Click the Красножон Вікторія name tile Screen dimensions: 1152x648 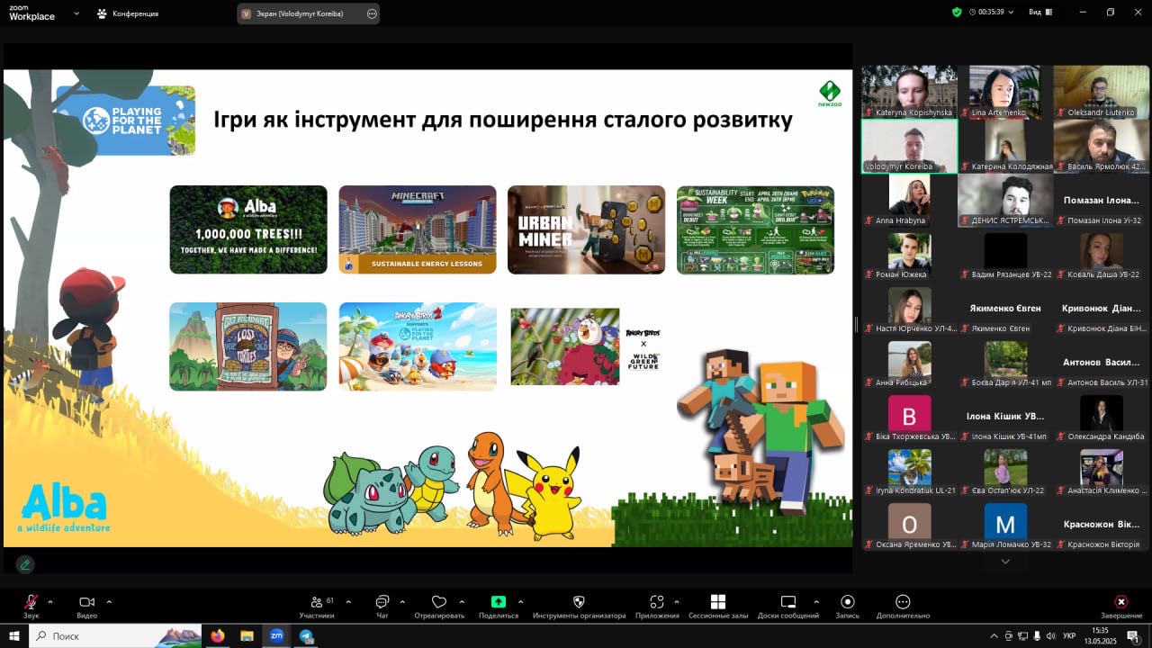tap(1102, 524)
